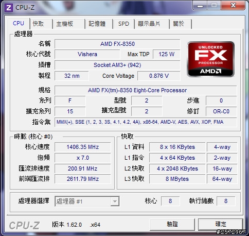The image size is (249, 236).
Task: Click the Socket AM3+ (942) value
Action: pyautogui.click(x=117, y=65)
